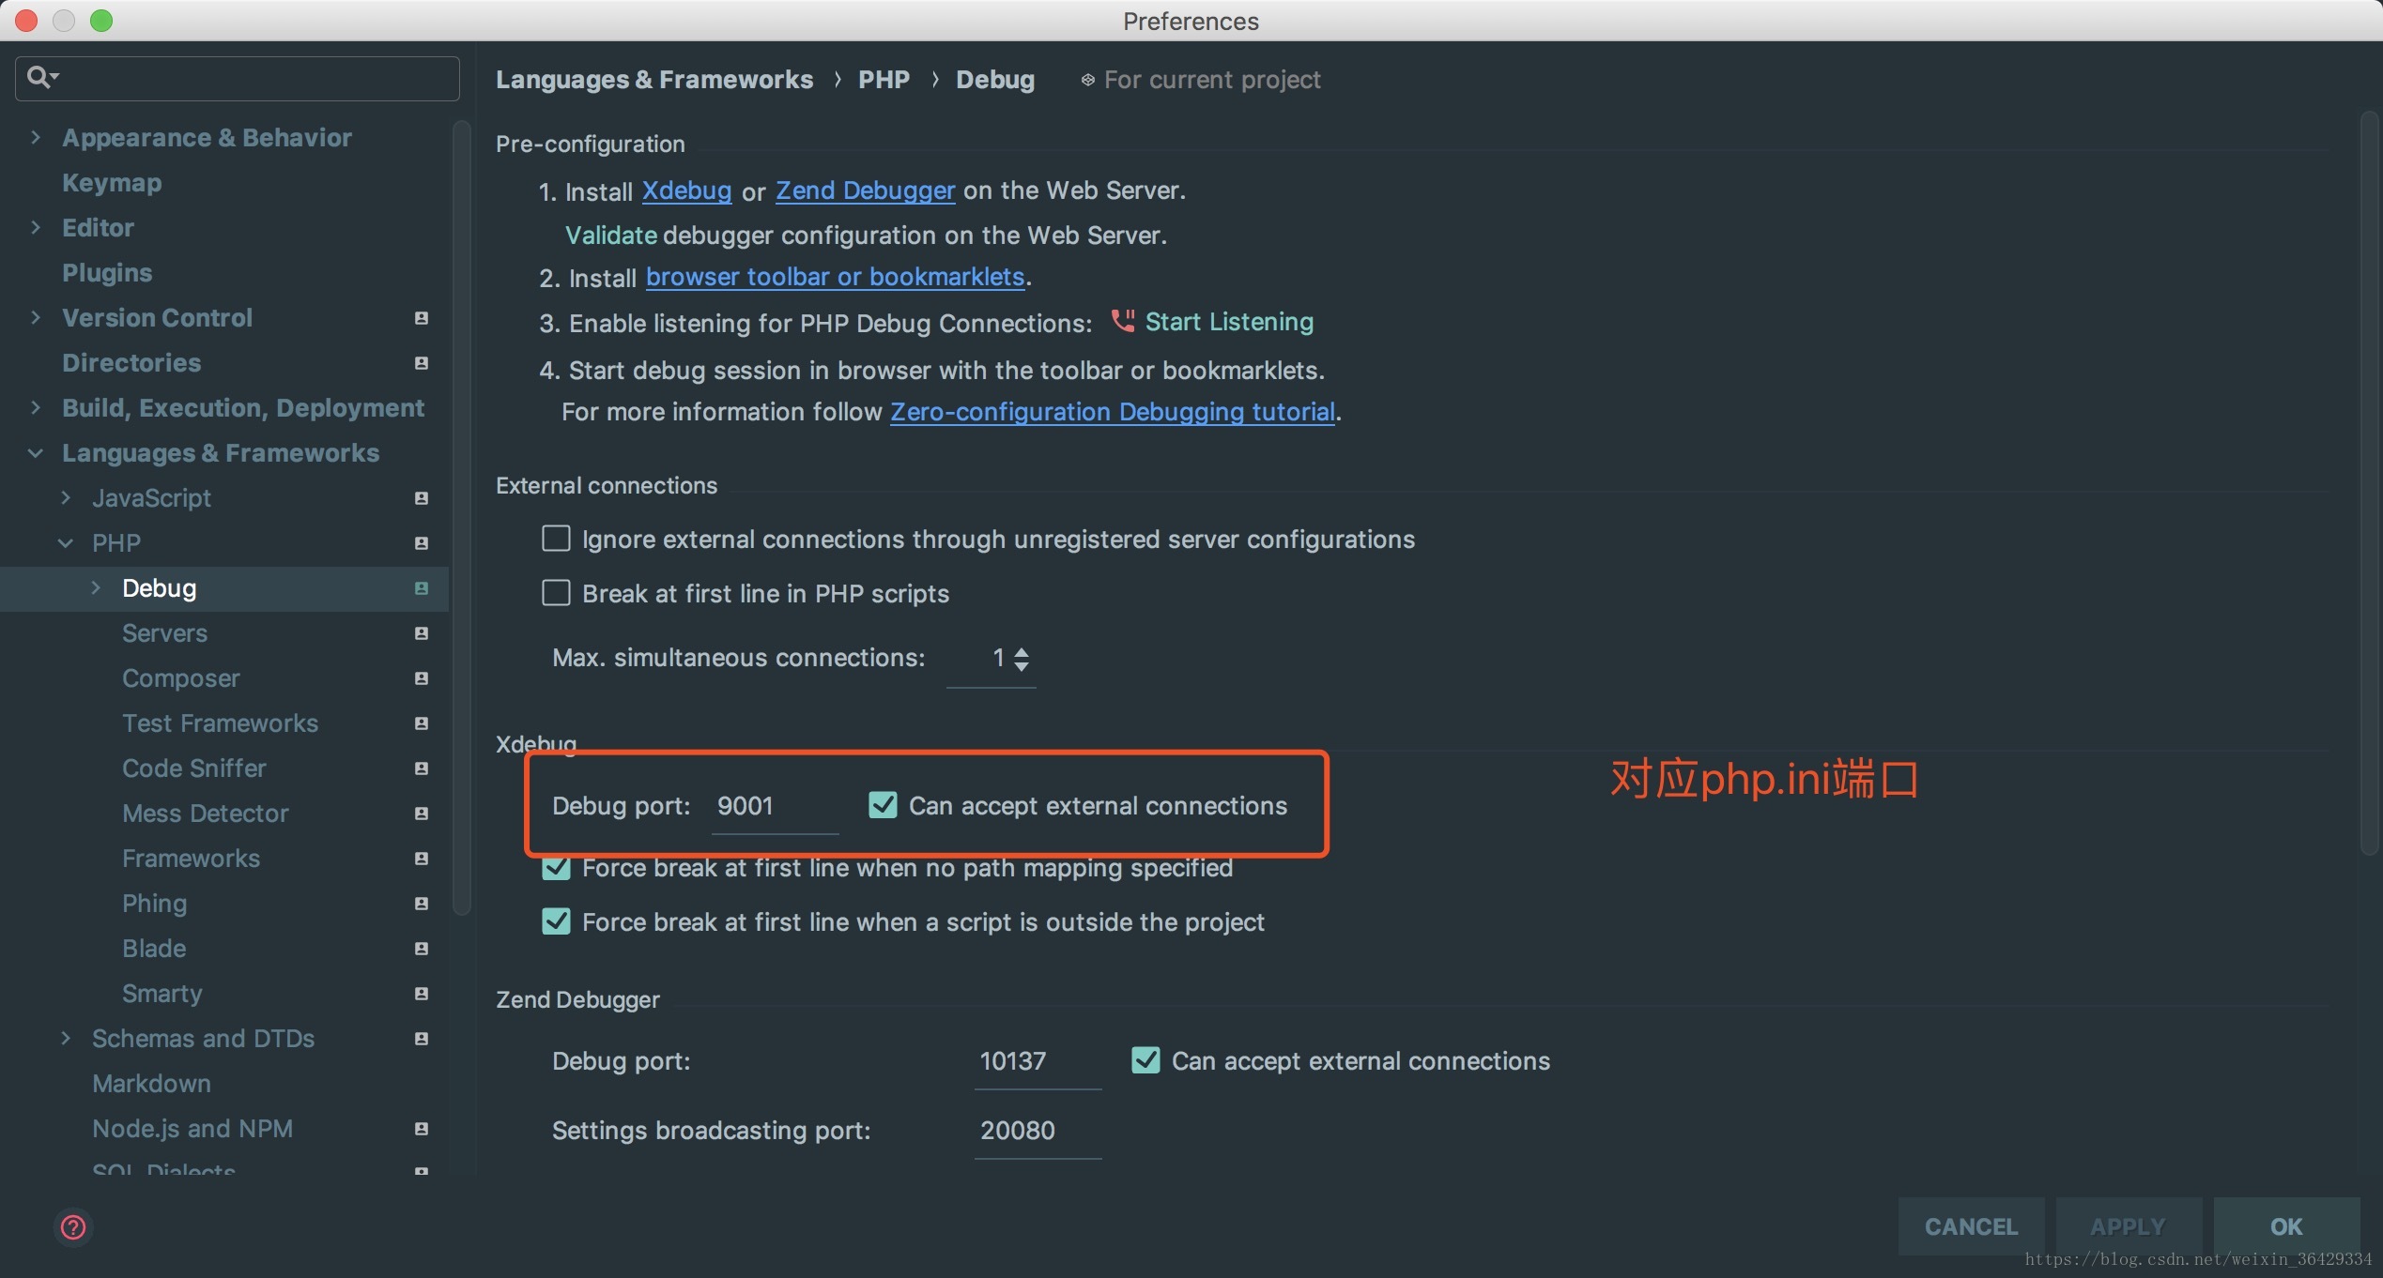The image size is (2383, 1278).
Task: Click the search magnifier icon
Action: tap(39, 77)
